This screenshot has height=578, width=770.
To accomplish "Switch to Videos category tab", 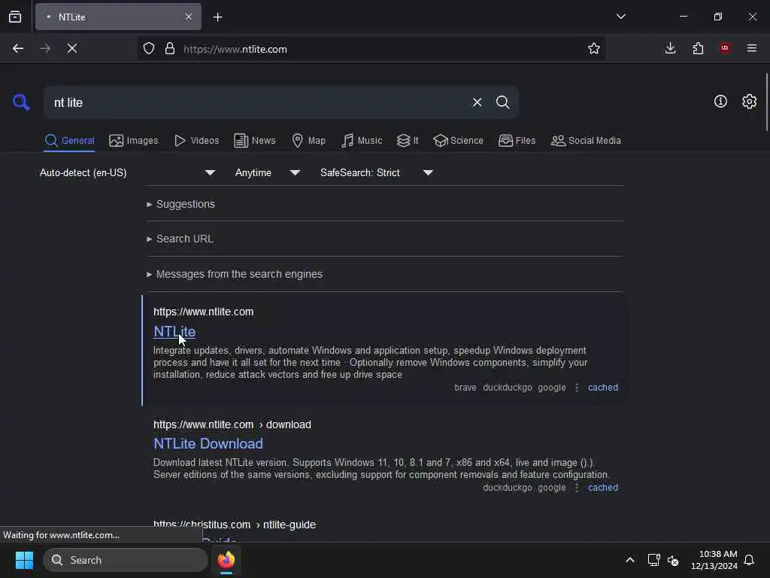I will pos(197,141).
